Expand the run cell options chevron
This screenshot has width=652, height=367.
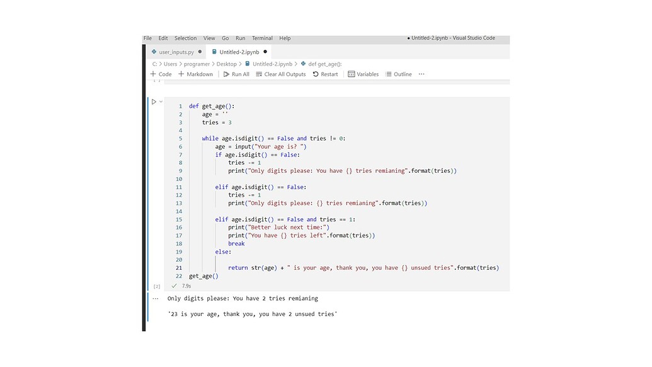click(161, 102)
